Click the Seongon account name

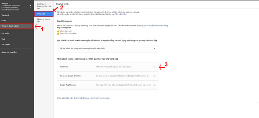(5, 3)
